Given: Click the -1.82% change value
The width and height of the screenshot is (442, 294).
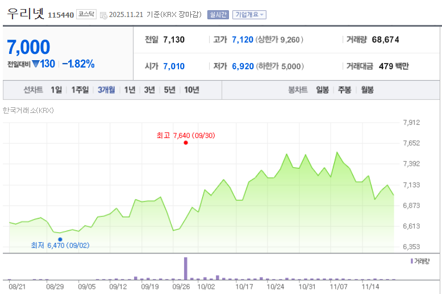Looking at the screenshot, I should tap(78, 64).
